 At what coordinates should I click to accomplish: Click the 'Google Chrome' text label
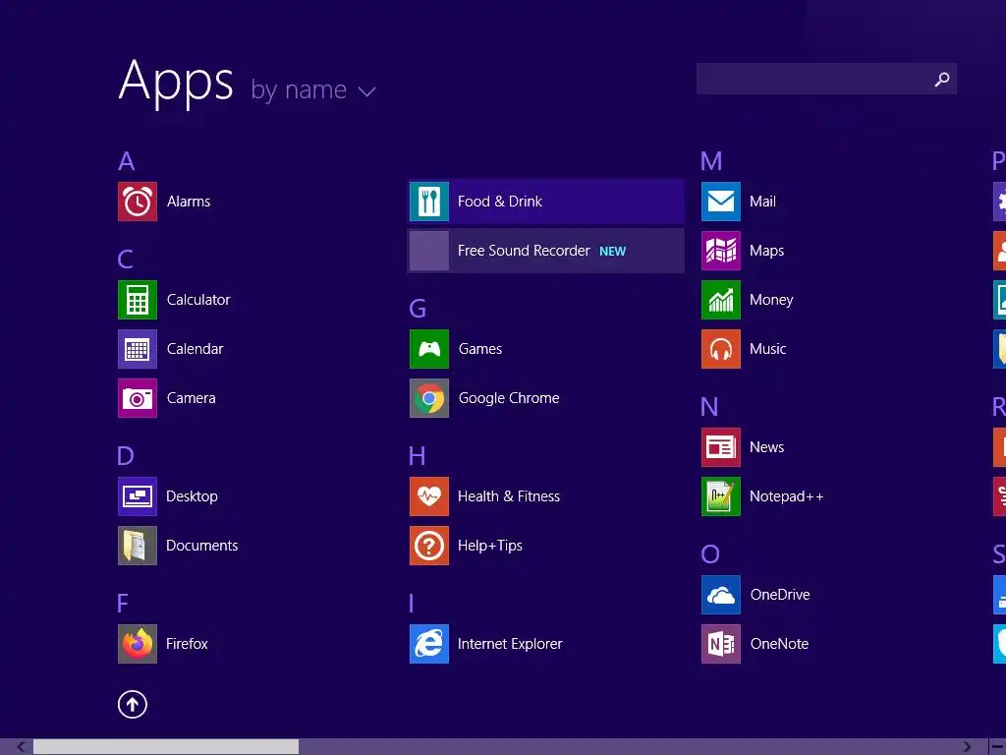[509, 399]
